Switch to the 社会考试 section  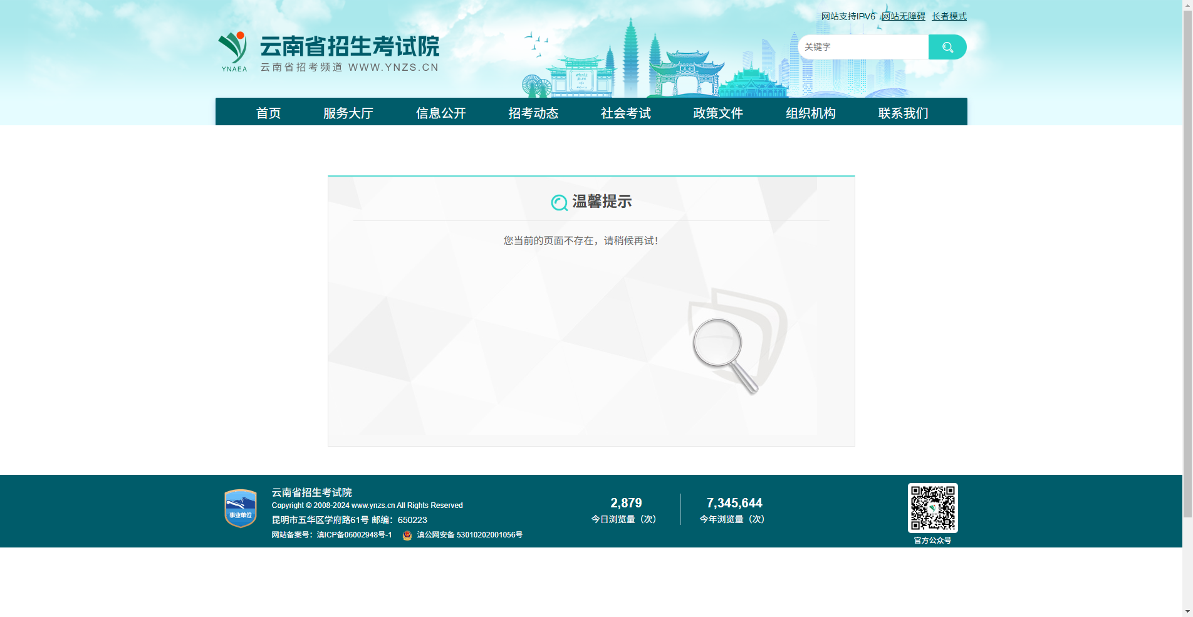(625, 113)
